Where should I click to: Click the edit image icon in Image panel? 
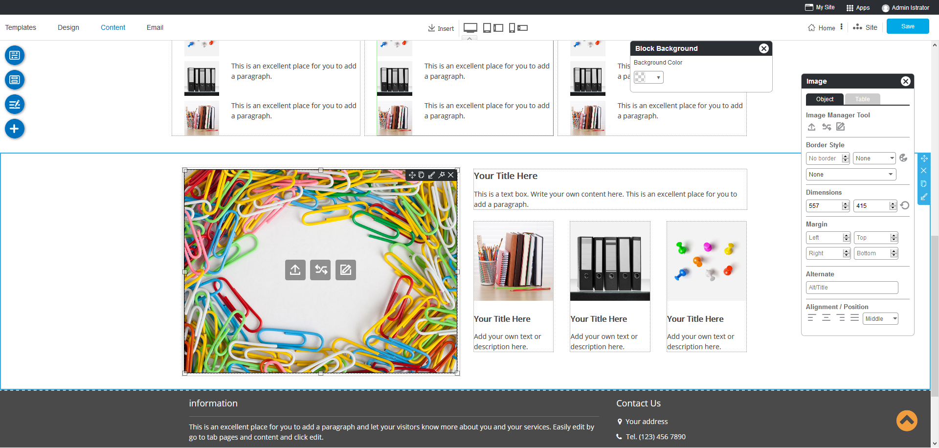(840, 127)
